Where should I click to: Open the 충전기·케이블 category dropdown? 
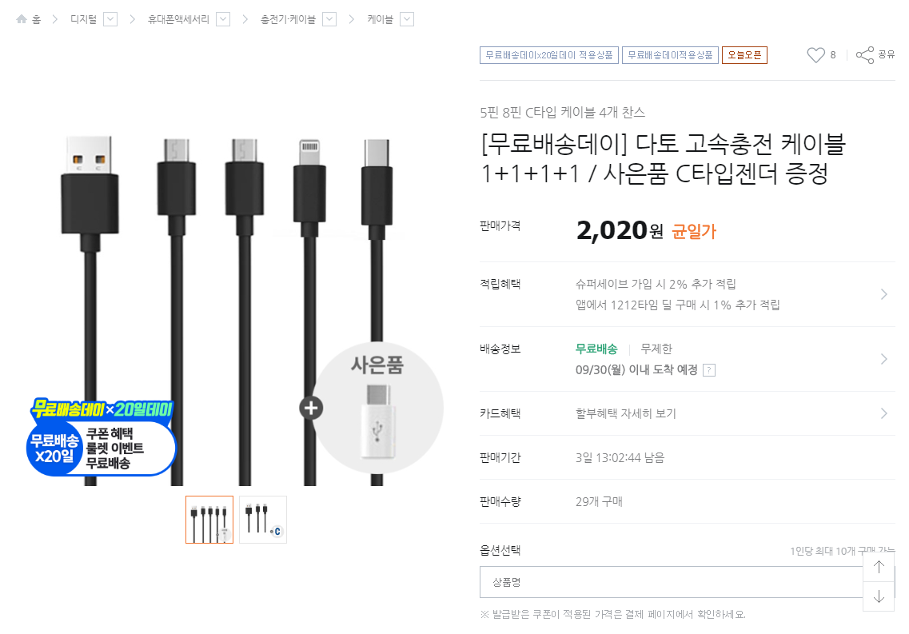329,19
